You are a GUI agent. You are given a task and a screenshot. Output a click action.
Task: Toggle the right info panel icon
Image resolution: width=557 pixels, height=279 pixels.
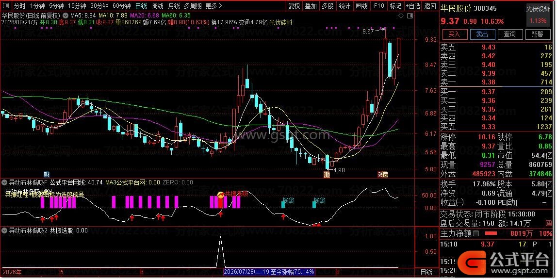(x=410, y=16)
